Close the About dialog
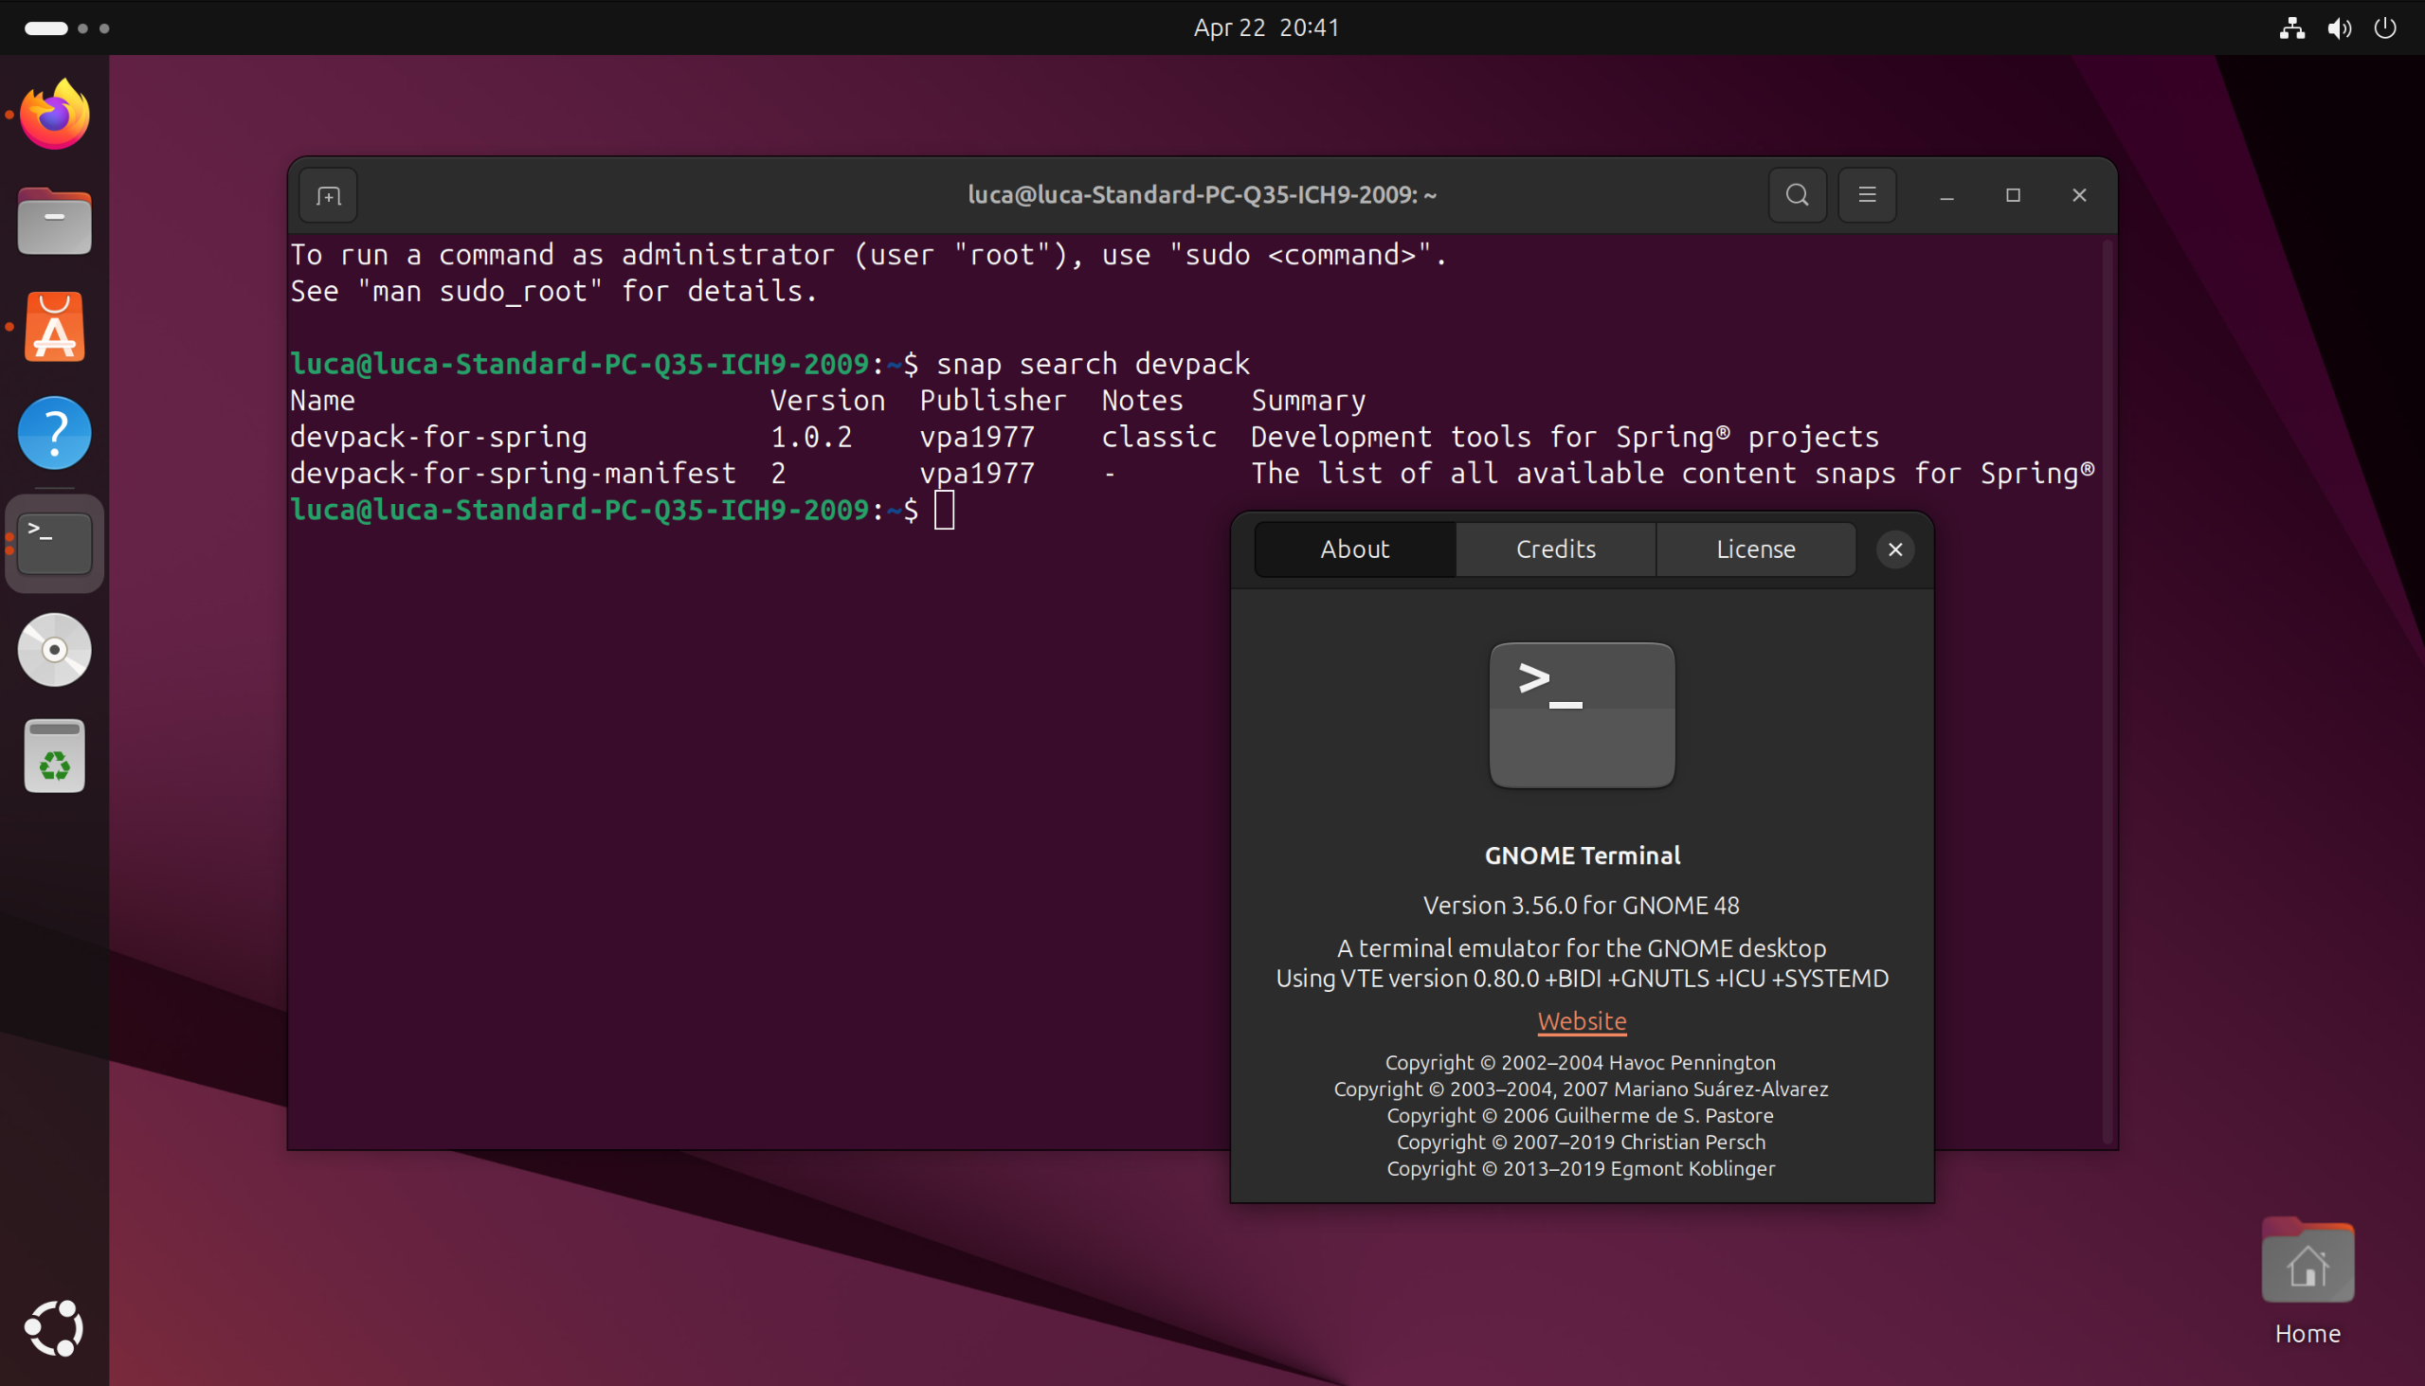This screenshot has width=2425, height=1386. (x=1895, y=549)
